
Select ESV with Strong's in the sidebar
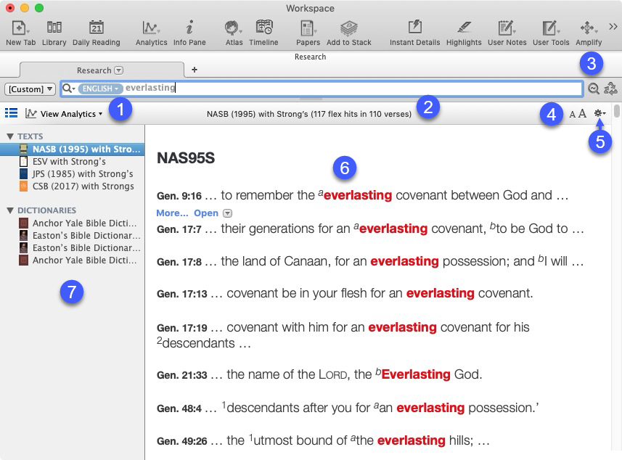[x=69, y=162]
